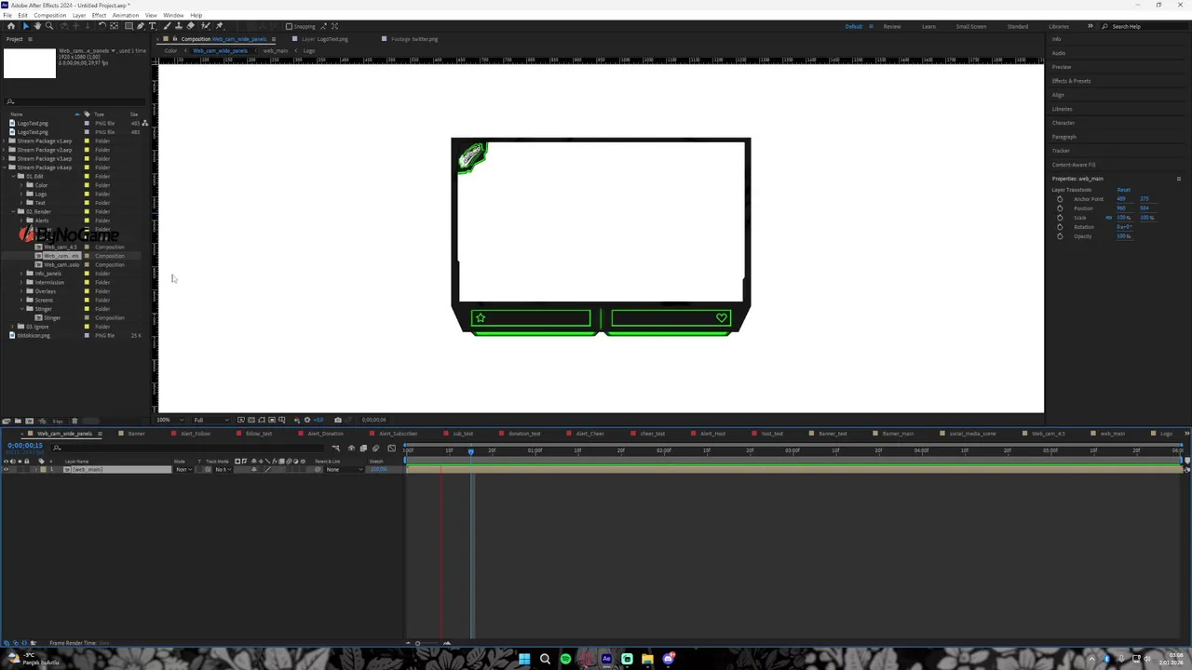Open the Effect menu
This screenshot has height=670, width=1192.
tap(99, 15)
